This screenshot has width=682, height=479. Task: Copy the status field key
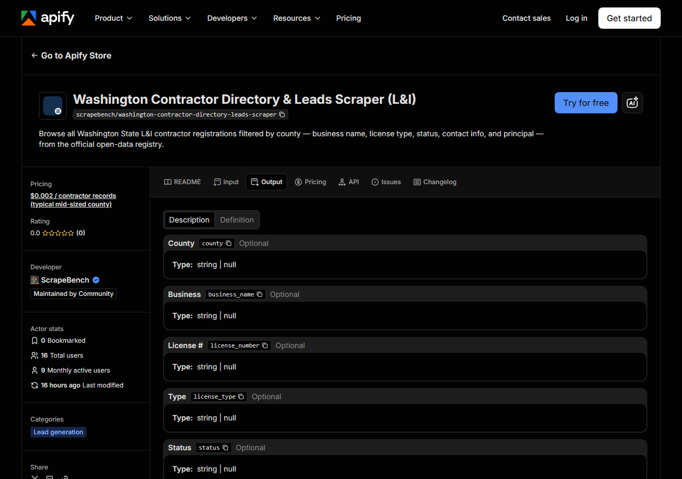[x=225, y=448]
